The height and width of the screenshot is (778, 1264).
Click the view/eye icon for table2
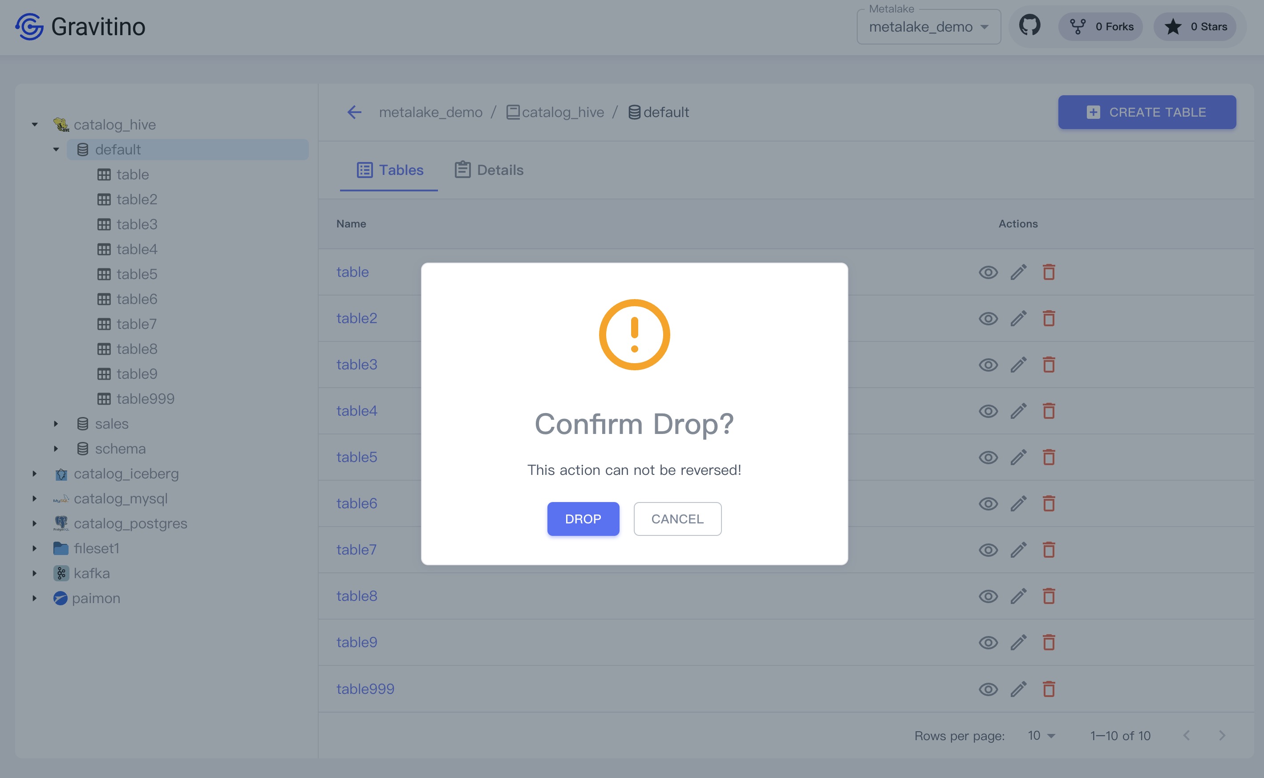pos(989,318)
